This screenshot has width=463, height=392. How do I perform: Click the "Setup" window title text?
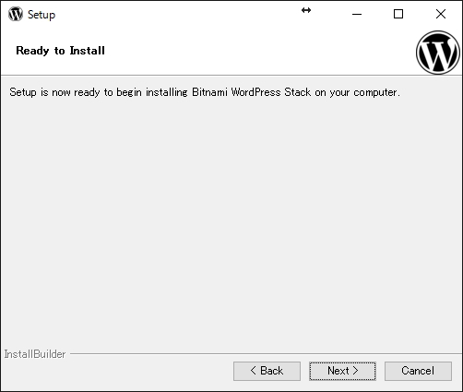tap(42, 15)
